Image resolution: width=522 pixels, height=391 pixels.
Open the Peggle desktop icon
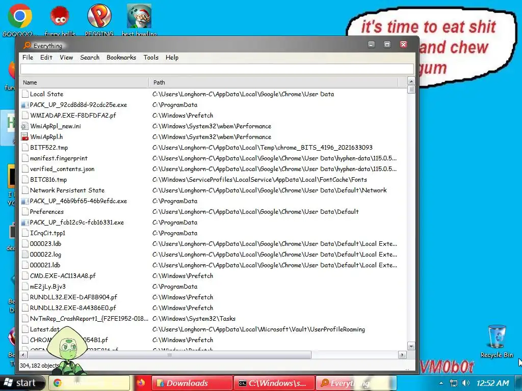pyautogui.click(x=99, y=16)
